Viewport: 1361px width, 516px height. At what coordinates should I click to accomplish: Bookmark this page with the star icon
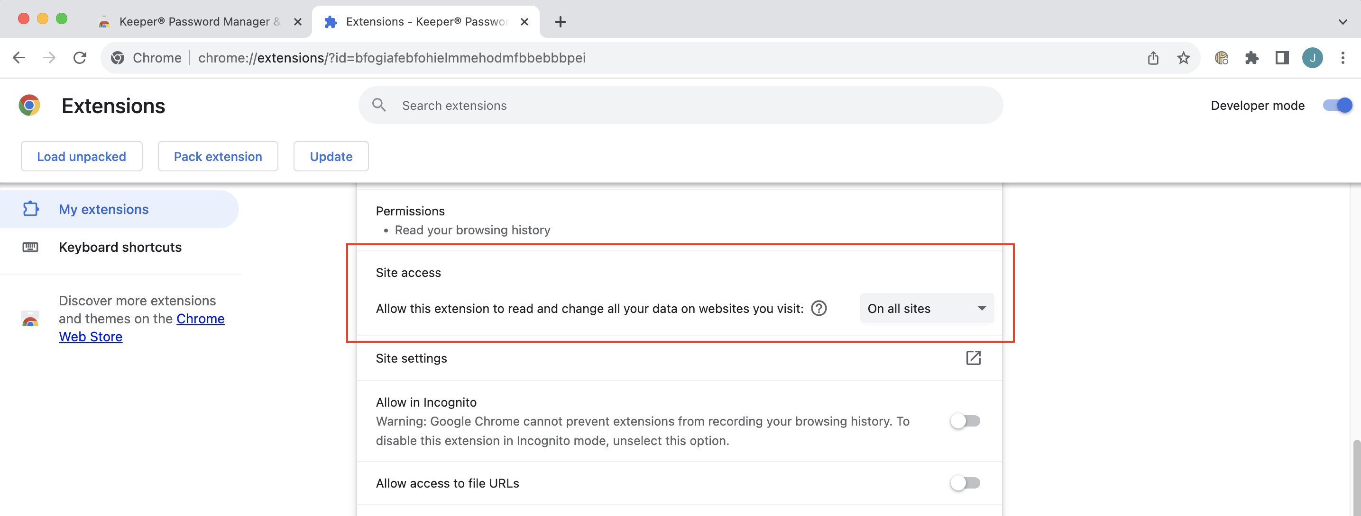click(1184, 57)
